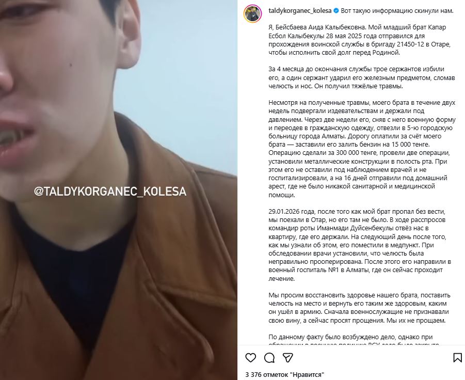The height and width of the screenshot is (380, 465).
Task: Click the paragraph starting "Мы просим восстановить"
Action: [x=359, y=308]
